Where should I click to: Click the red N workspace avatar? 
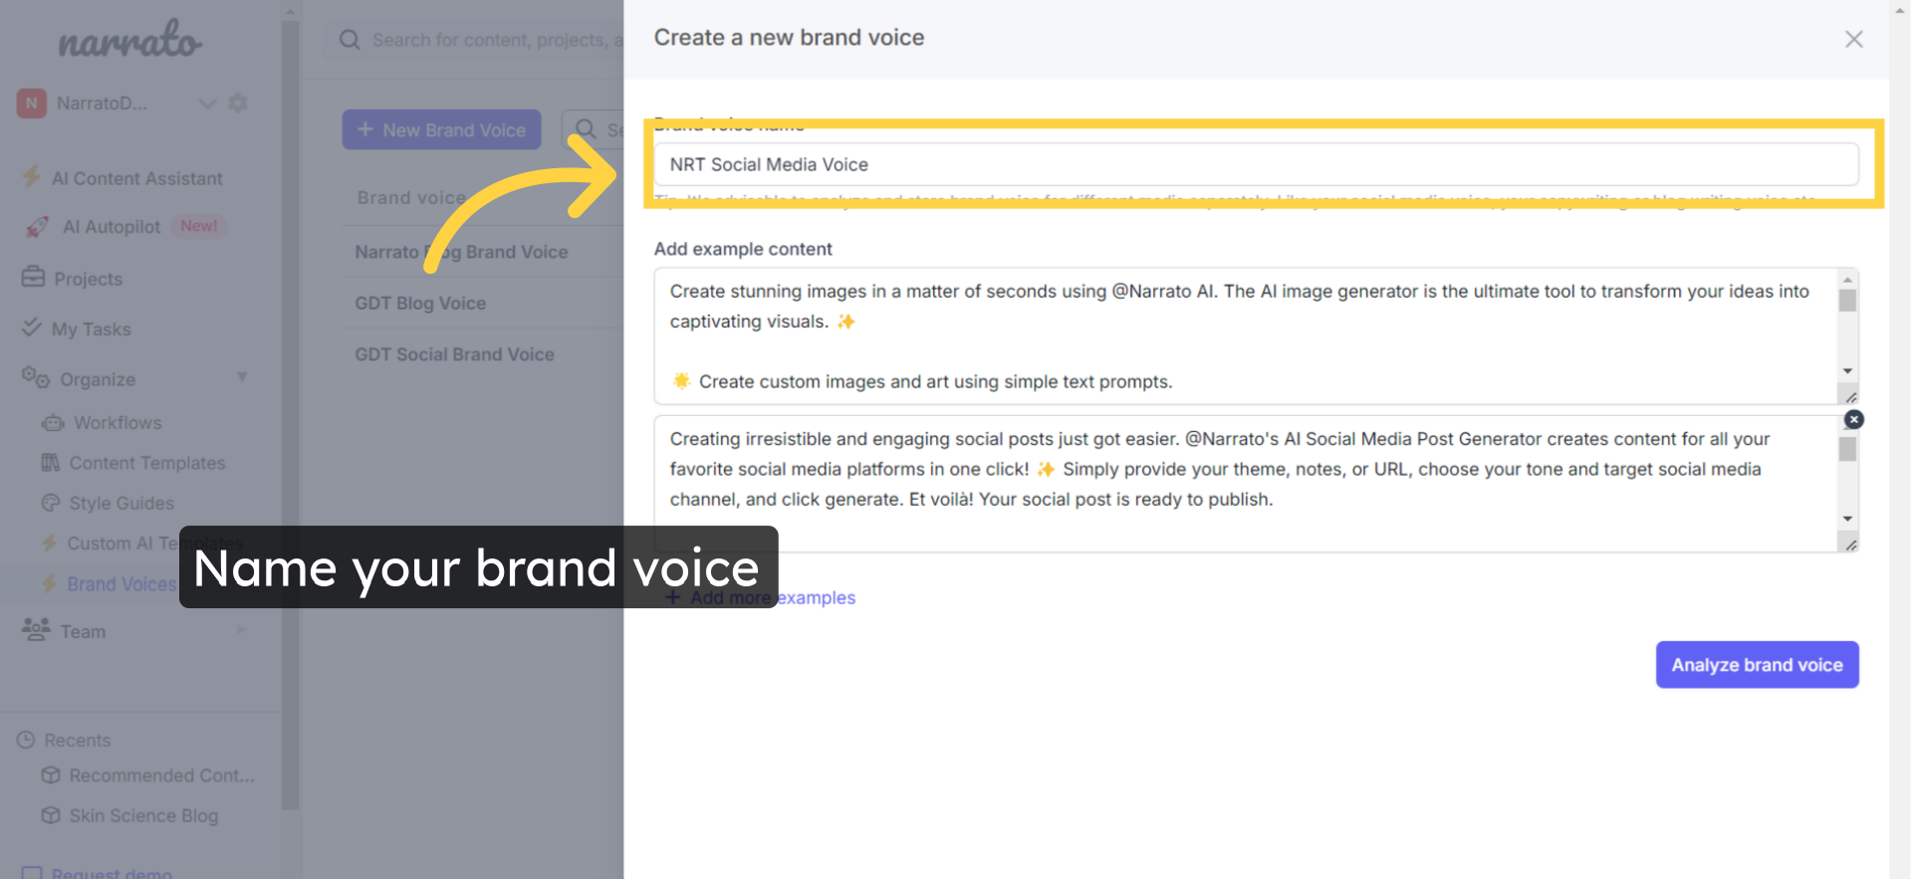coord(32,103)
